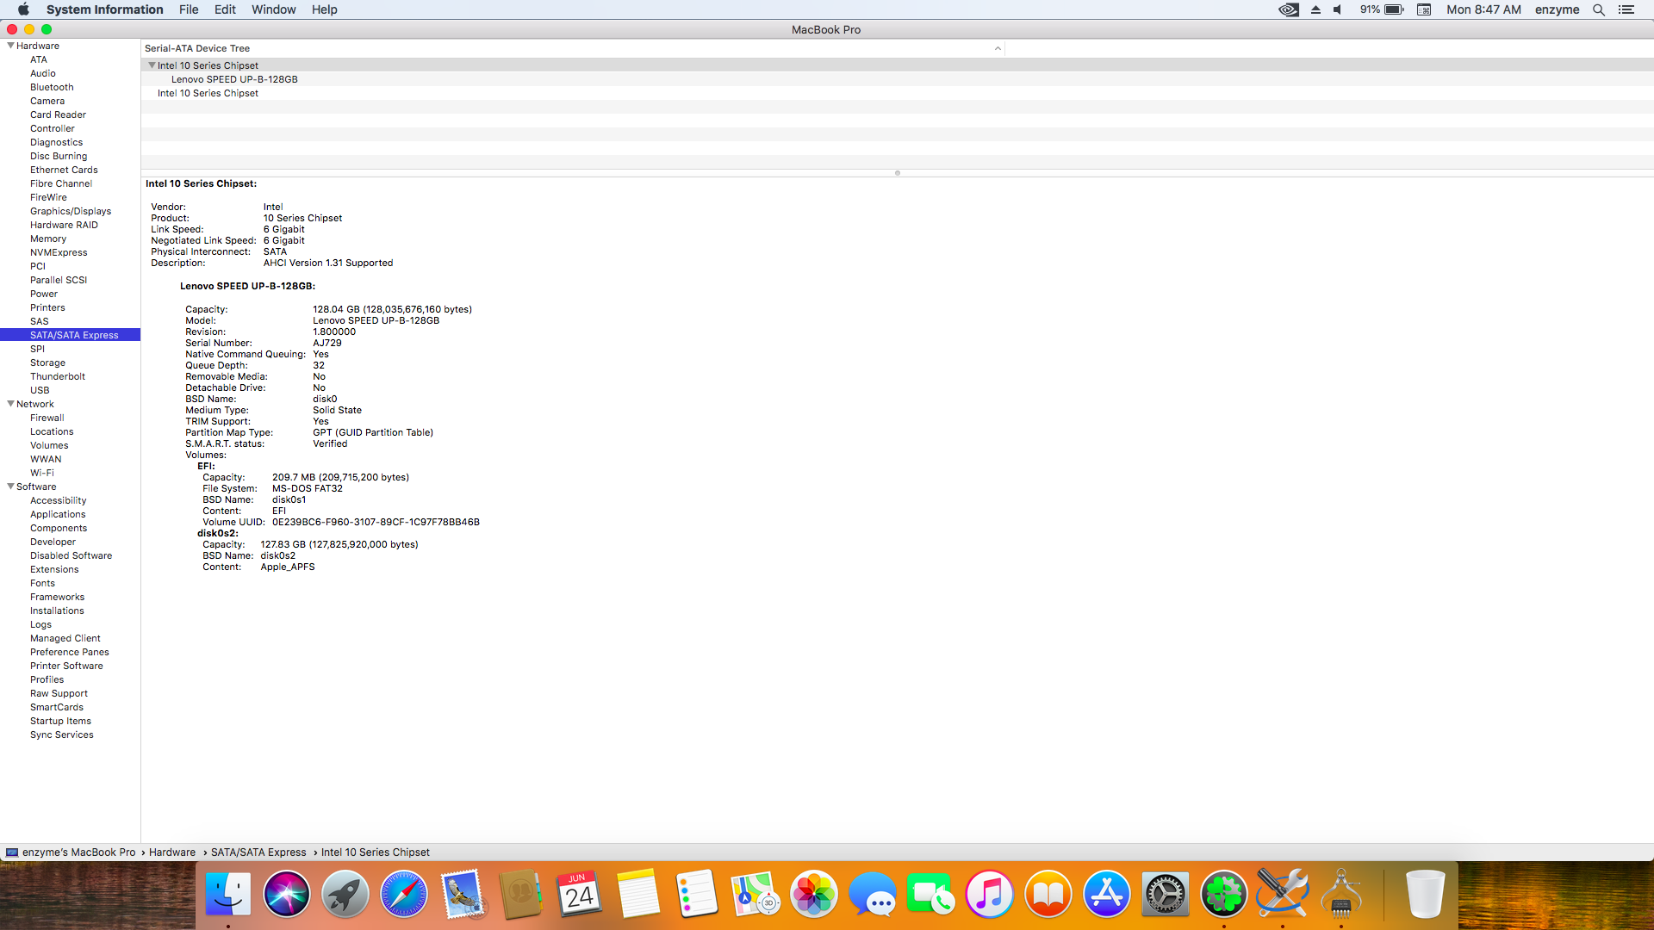The height and width of the screenshot is (930, 1654).
Task: Open Safari from the dock
Action: (x=403, y=895)
